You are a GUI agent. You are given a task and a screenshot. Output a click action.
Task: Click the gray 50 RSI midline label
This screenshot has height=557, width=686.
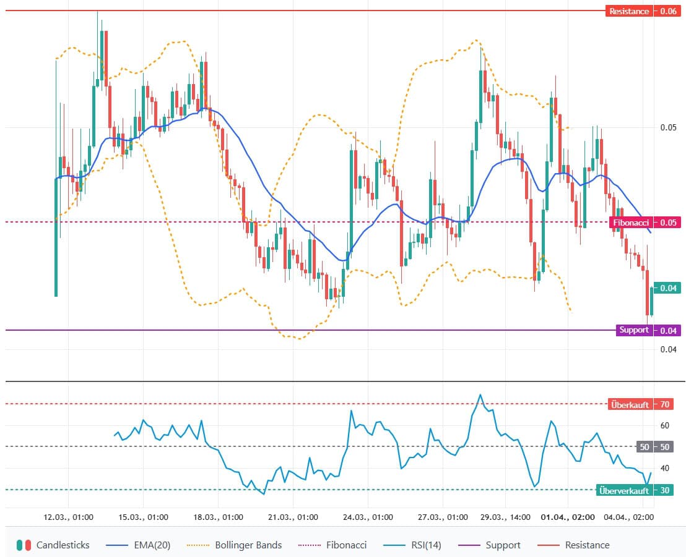645,447
